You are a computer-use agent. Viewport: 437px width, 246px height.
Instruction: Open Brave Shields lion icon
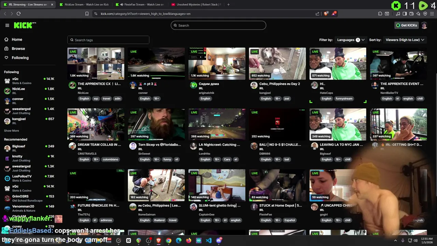click(x=326, y=14)
